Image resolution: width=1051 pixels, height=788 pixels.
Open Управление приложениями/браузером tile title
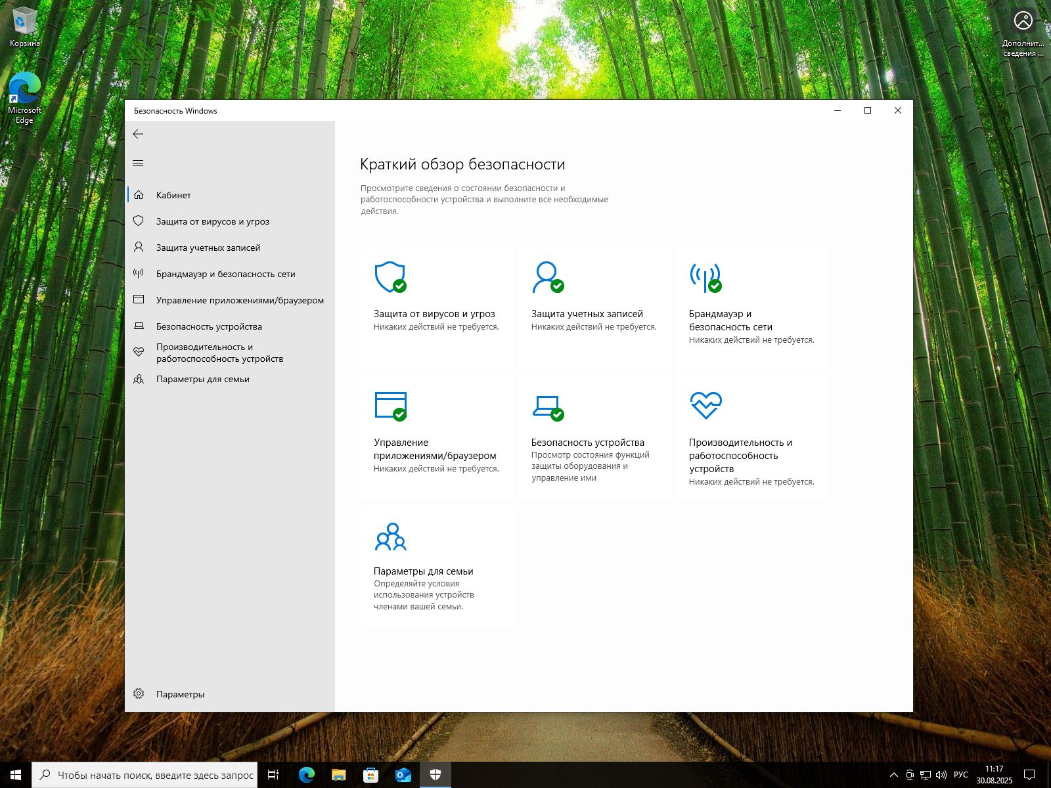[x=435, y=449]
